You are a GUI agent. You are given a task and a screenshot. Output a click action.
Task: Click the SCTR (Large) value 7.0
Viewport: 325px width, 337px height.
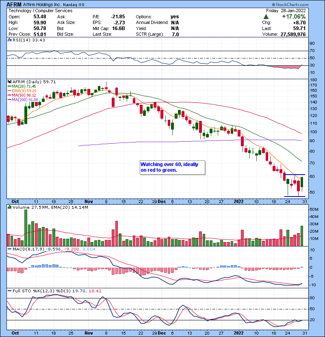(x=175, y=34)
